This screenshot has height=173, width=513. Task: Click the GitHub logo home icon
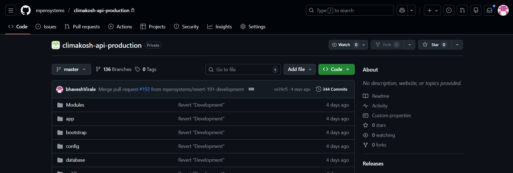pos(26,11)
